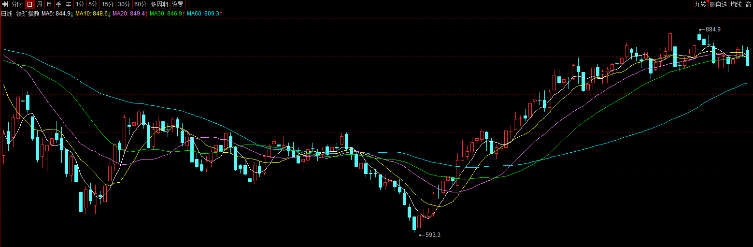753x247 pixels.
Task: Switch to the 分时 intraday chart tab
Action: pos(17,4)
